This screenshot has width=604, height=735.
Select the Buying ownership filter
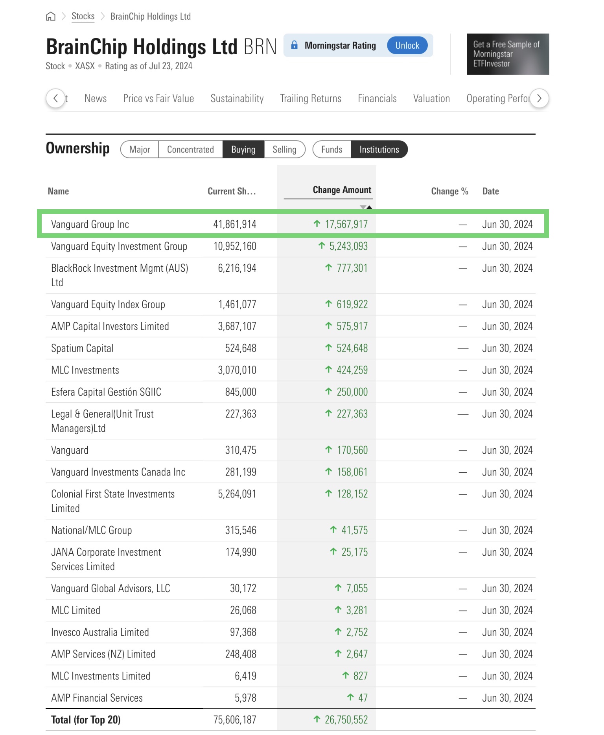[x=243, y=149]
